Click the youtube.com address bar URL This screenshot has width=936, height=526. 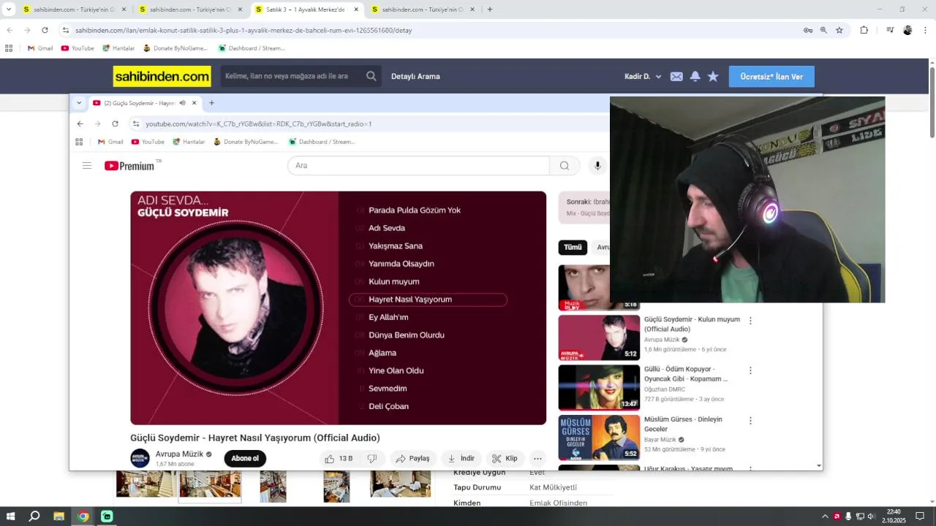click(258, 123)
